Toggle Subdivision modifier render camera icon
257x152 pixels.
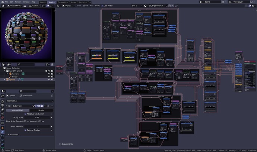tap(42, 106)
